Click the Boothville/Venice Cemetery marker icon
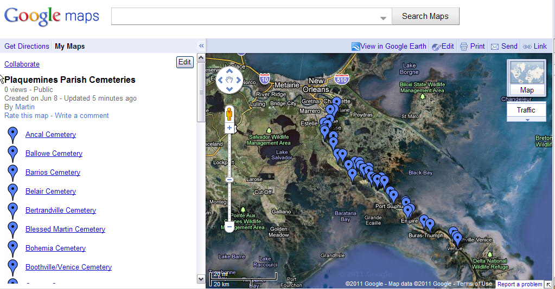555x289 pixels. 12,268
